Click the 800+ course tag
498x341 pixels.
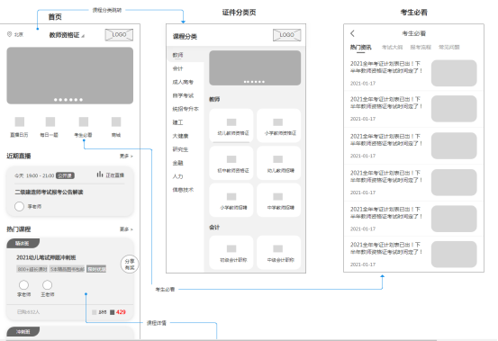[32, 269]
